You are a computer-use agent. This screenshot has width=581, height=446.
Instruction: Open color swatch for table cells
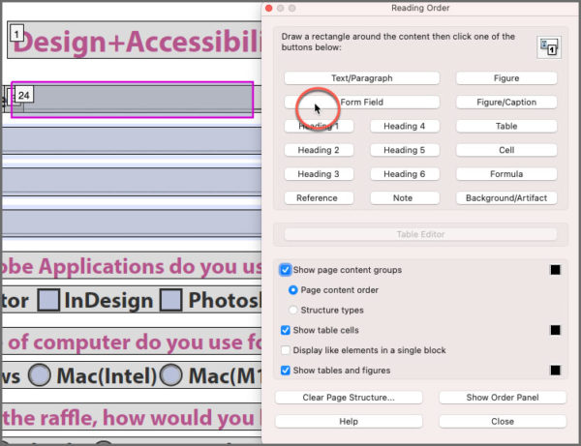tap(555, 330)
